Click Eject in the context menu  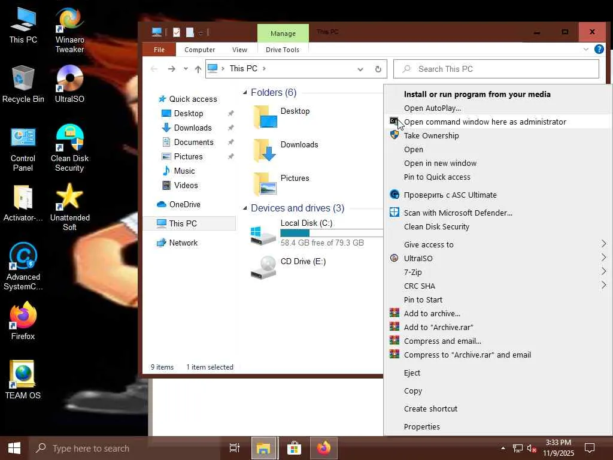(x=497, y=373)
